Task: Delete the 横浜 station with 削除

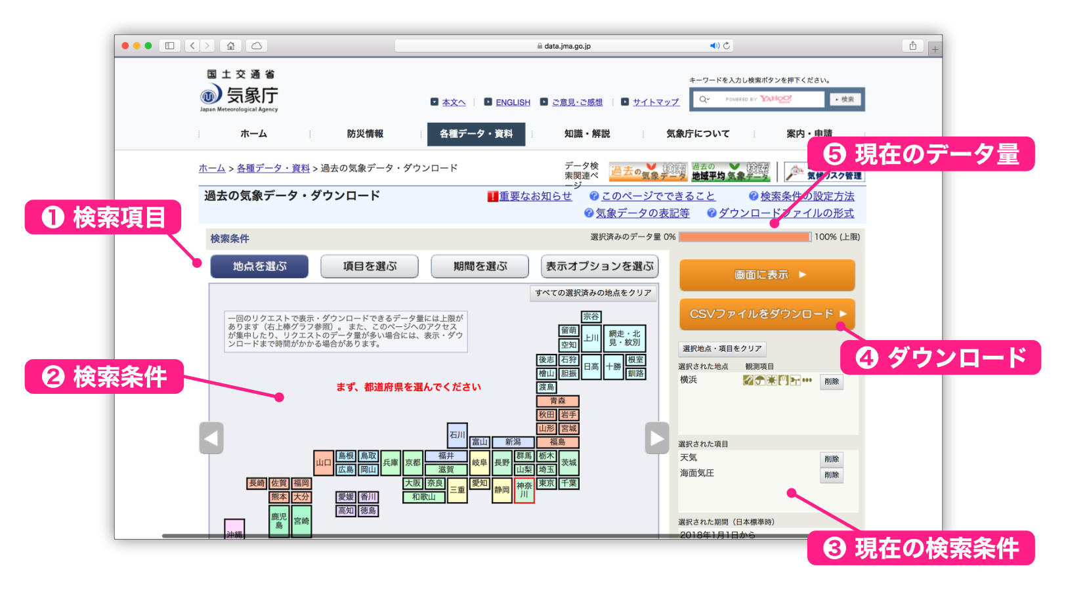Action: click(x=832, y=381)
